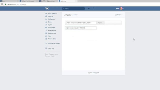Click the Товары (beta) shop icon

click(x=46, y=39)
